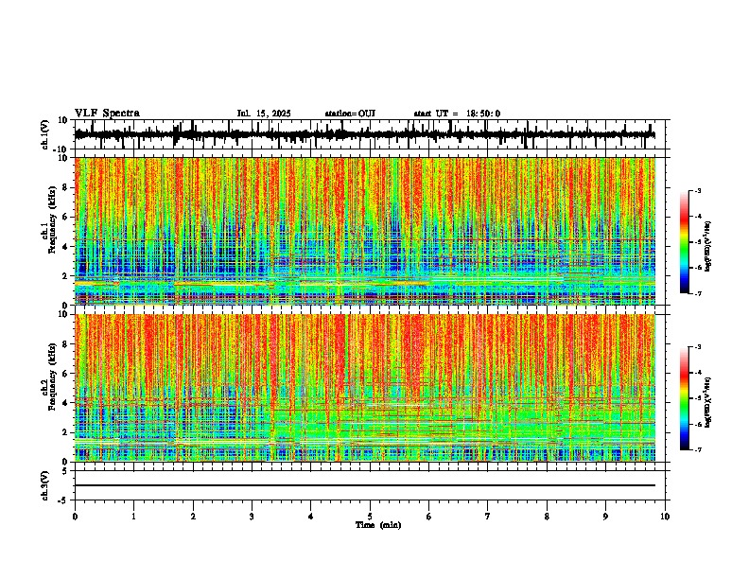Click time axis tick label "9"
Viewport: 749px width, 579px height.
coord(605,517)
